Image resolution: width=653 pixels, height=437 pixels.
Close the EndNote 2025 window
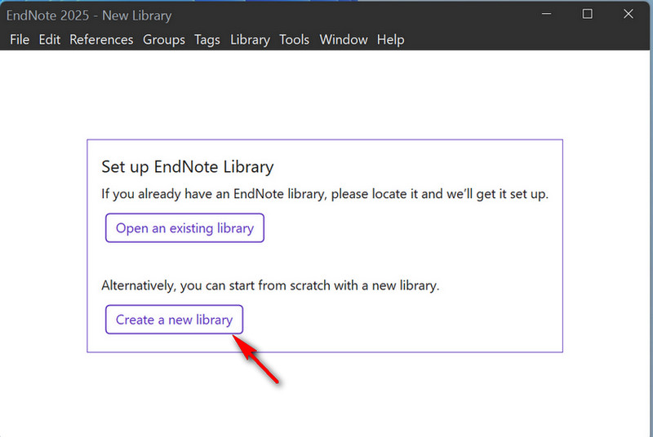[628, 14]
